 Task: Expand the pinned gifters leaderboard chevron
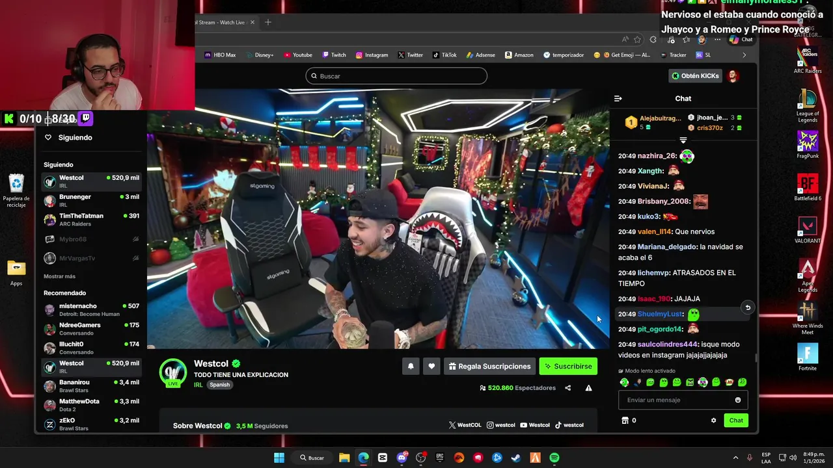pos(683,140)
